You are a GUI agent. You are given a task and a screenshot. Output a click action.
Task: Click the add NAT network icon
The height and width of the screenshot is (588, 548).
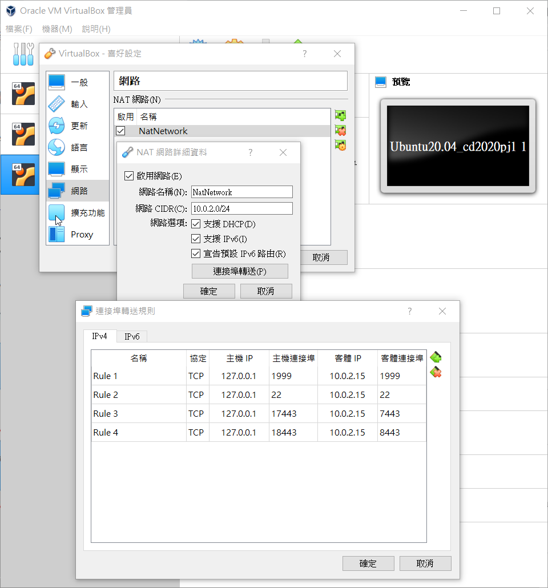(341, 116)
